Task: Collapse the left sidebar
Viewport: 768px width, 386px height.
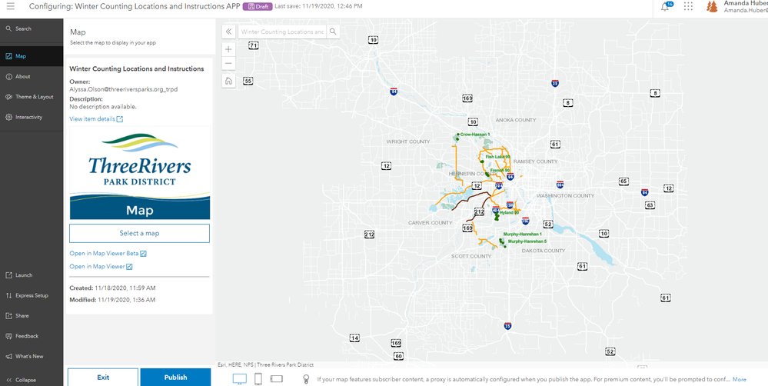Action: pos(32,380)
